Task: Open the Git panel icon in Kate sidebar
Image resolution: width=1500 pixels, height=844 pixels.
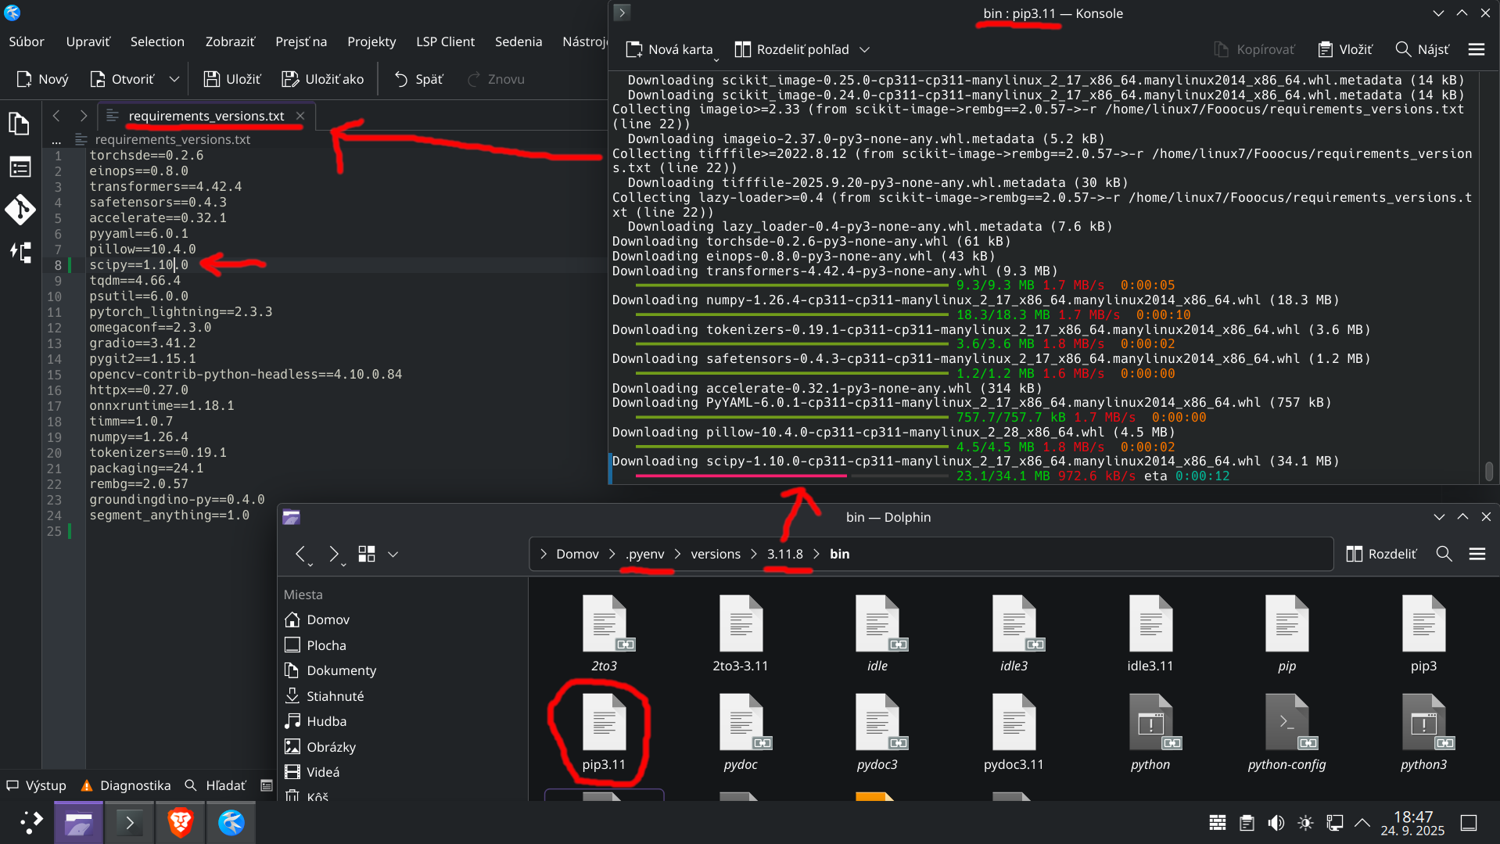Action: tap(20, 210)
